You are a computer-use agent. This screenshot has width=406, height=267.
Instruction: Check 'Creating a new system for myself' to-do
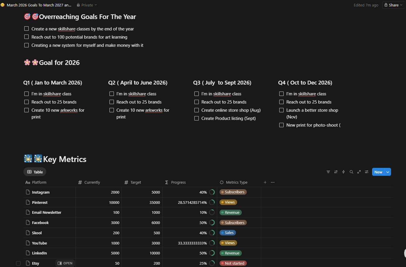[26, 45]
